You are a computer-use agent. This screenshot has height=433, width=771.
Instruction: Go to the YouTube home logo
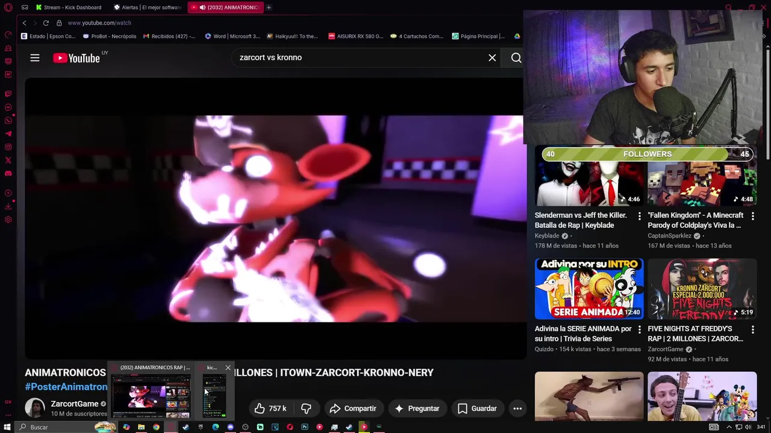76,58
